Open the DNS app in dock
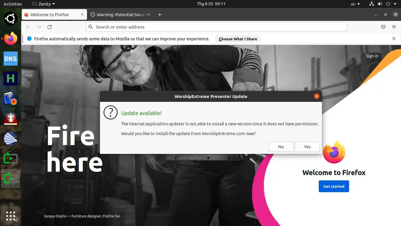The width and height of the screenshot is (401, 226). point(11,59)
